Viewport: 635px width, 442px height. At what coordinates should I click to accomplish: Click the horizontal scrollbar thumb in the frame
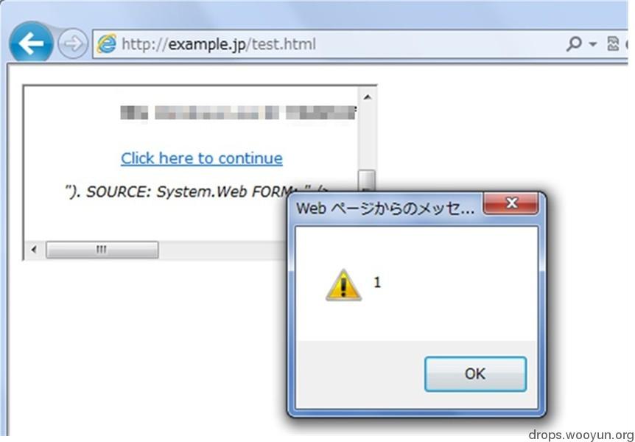tap(102, 250)
